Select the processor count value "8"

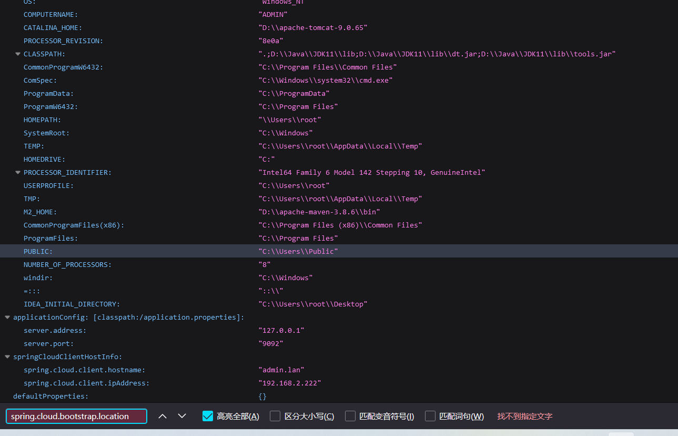[265, 264]
